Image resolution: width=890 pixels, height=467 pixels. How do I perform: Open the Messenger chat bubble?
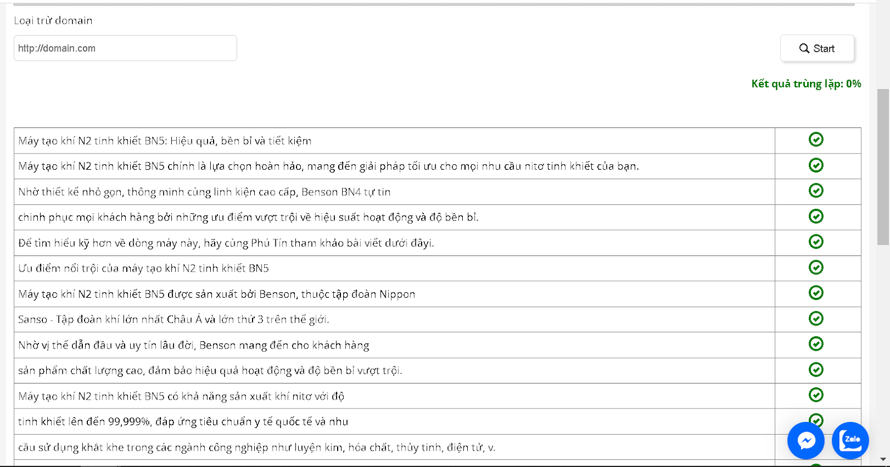[x=806, y=440]
